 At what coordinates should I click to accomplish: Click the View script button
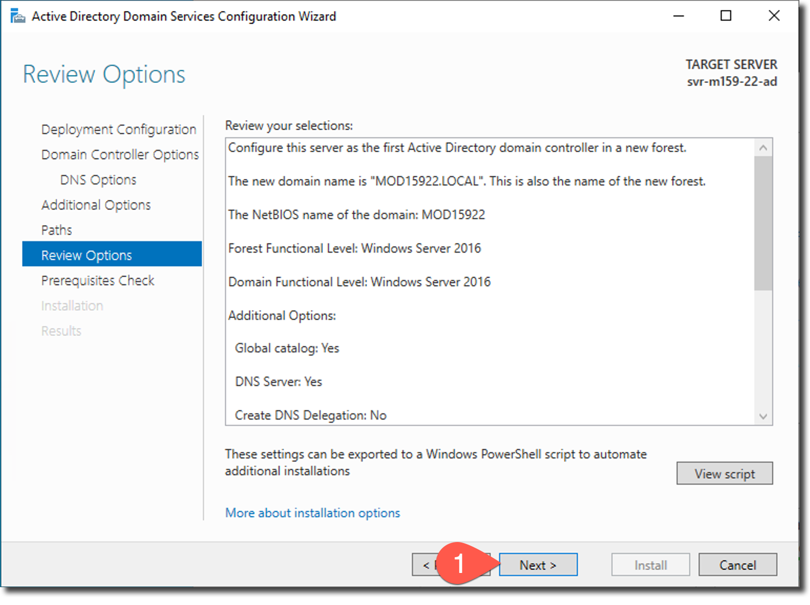pyautogui.click(x=724, y=473)
